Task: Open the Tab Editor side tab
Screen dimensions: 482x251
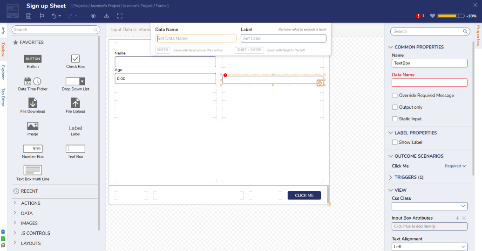Action: pos(3,98)
